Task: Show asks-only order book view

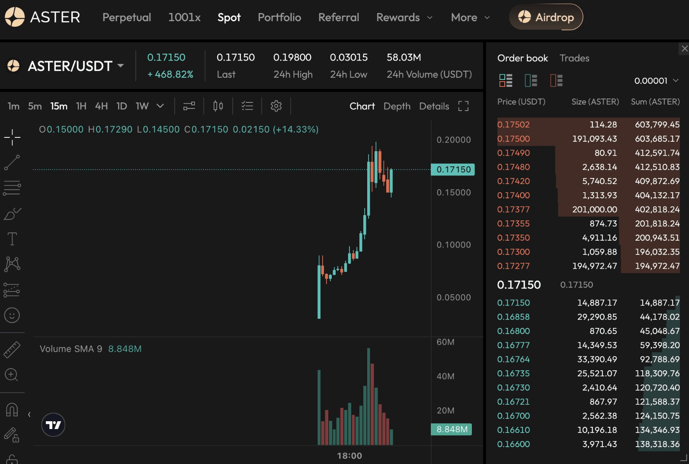Action: click(x=556, y=80)
